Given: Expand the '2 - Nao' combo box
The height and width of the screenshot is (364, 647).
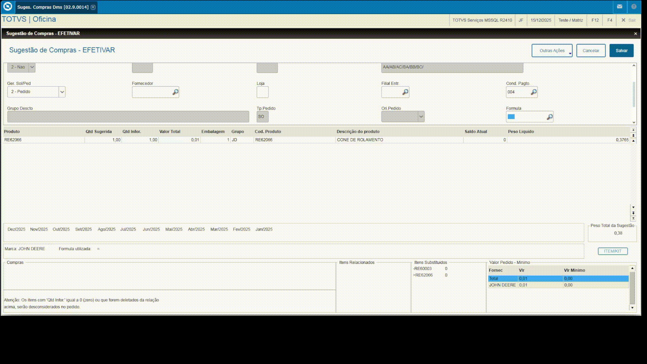Looking at the screenshot, I should coord(32,67).
